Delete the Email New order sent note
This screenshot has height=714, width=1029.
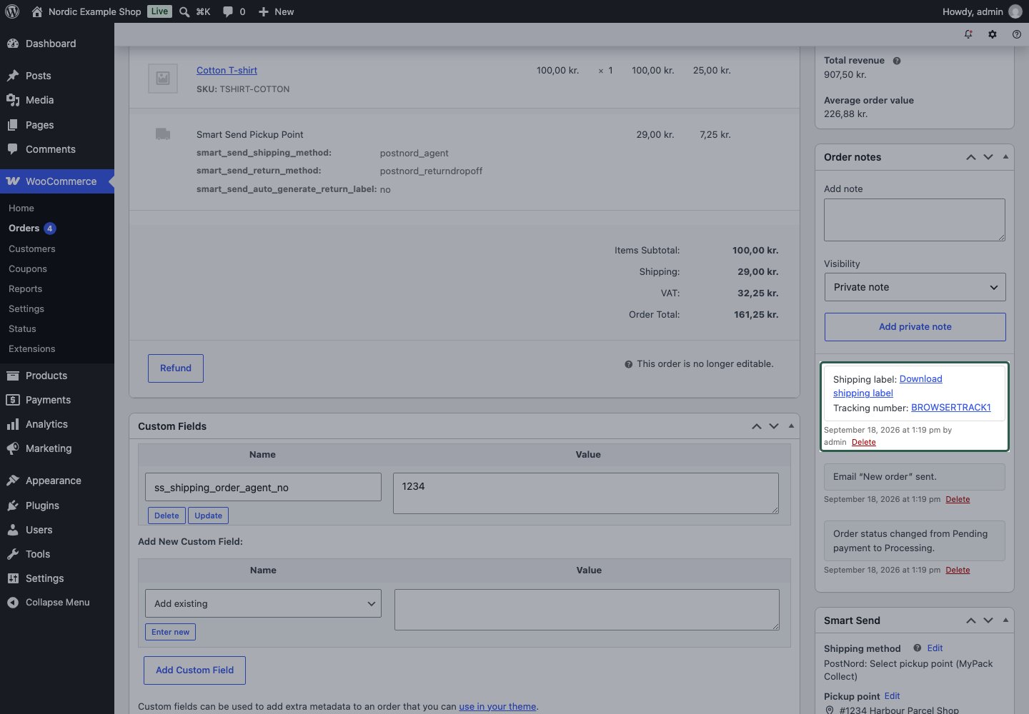(958, 499)
